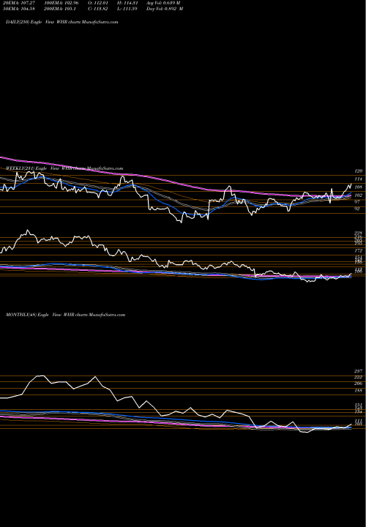Click the 206 label on monthly chart
Image resolution: width=366 pixels, height=527 pixels.
(359, 384)
